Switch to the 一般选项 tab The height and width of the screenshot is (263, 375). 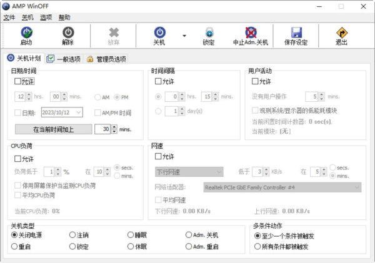[x=64, y=59]
